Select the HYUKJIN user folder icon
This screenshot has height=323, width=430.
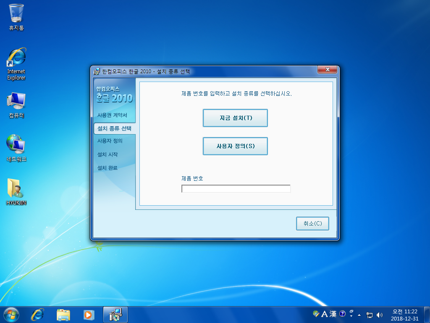click(x=16, y=192)
